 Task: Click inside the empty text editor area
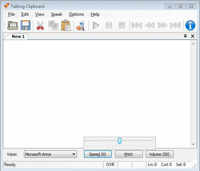pos(97,94)
